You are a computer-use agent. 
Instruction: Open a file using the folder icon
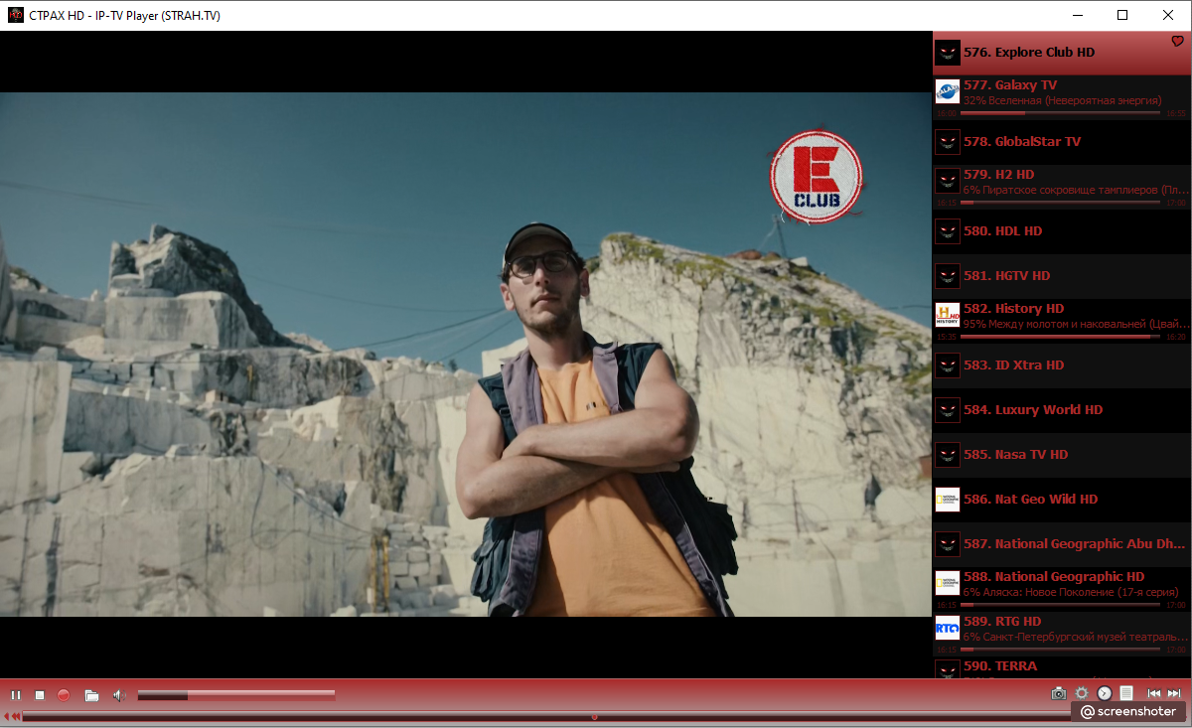click(91, 695)
